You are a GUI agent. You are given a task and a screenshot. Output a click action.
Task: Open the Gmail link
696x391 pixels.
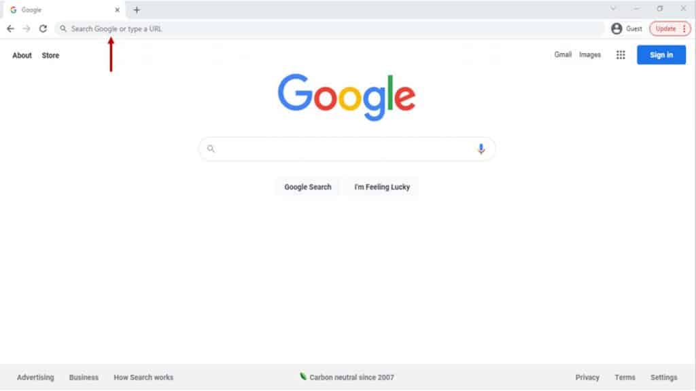point(563,54)
